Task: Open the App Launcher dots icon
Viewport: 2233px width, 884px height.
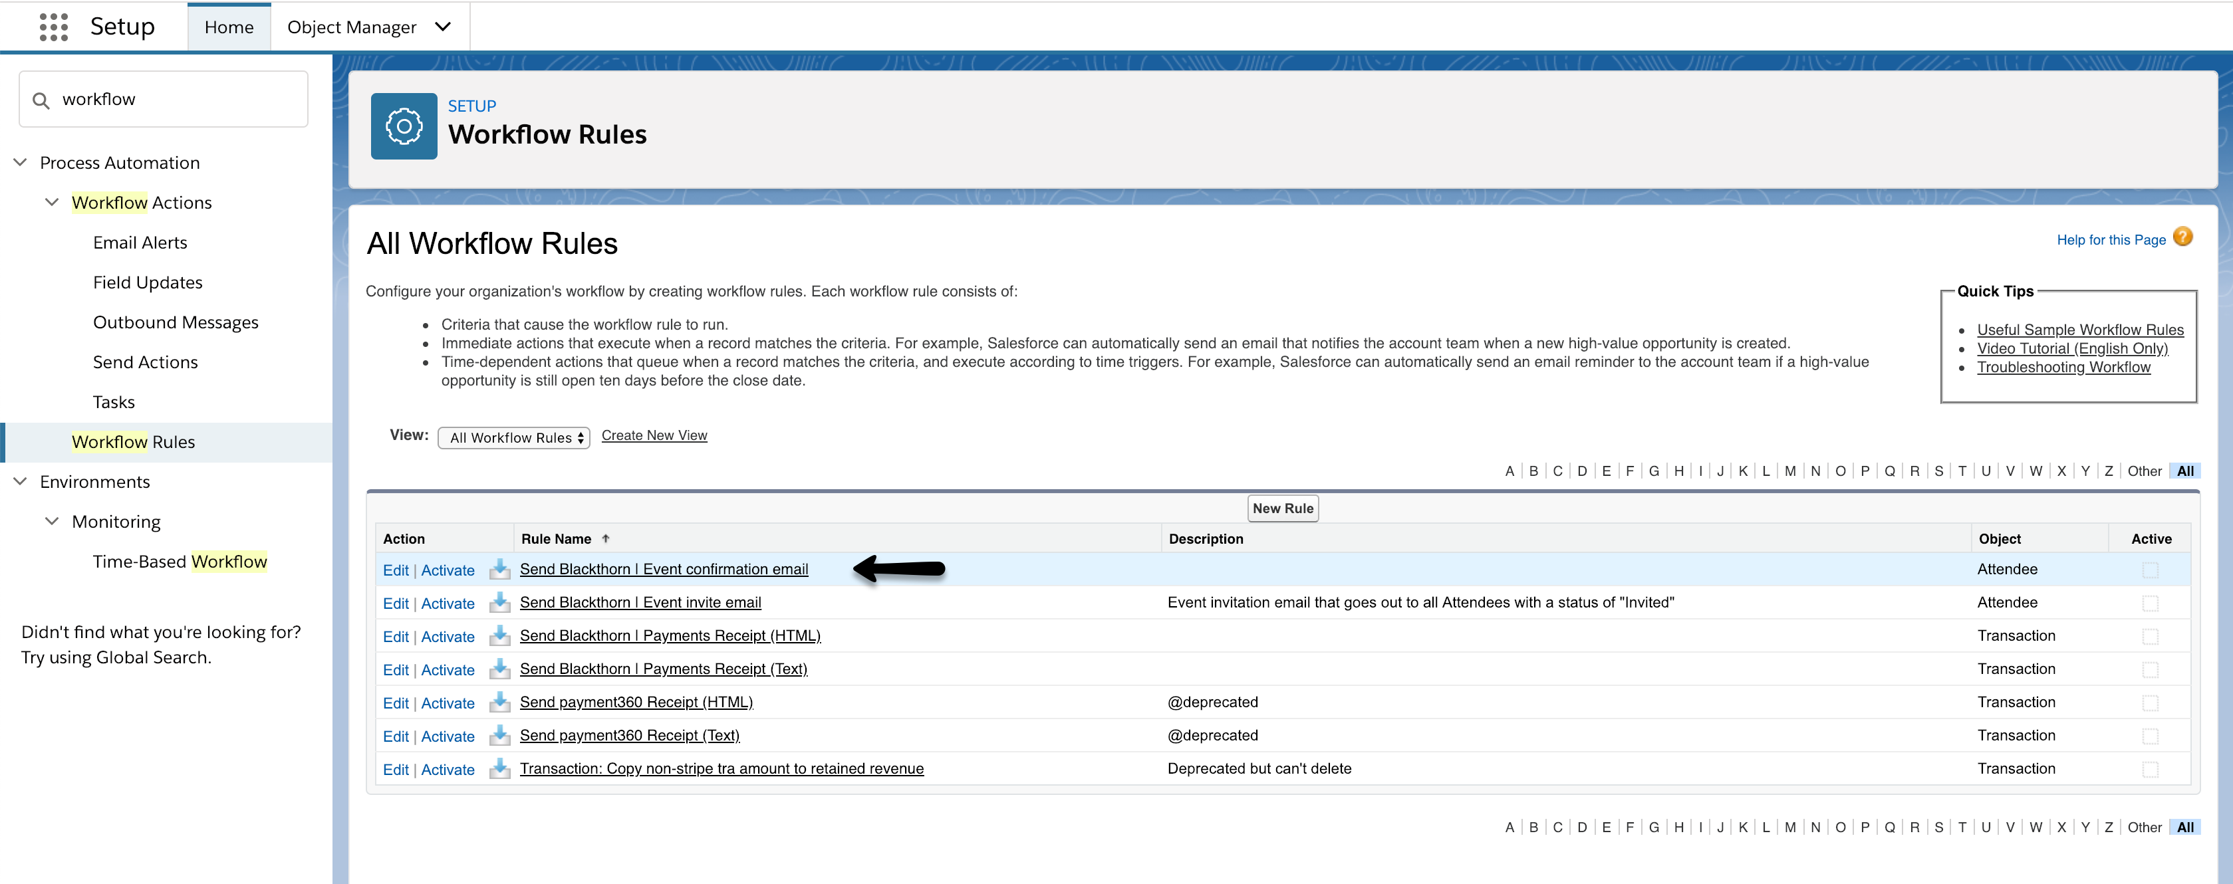Action: (54, 27)
